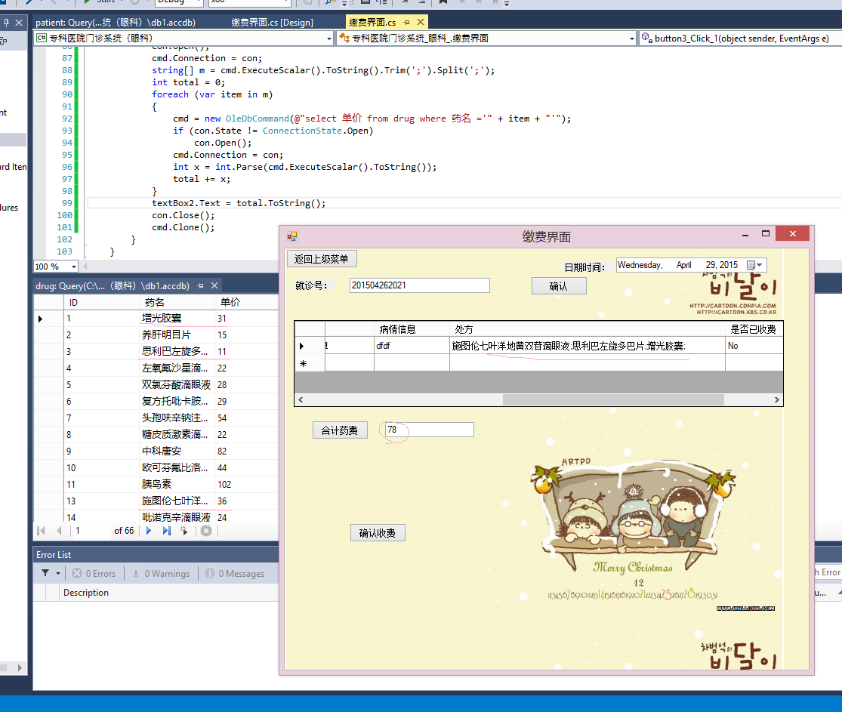
Task: Click the 合计药费 button
Action: coord(340,430)
